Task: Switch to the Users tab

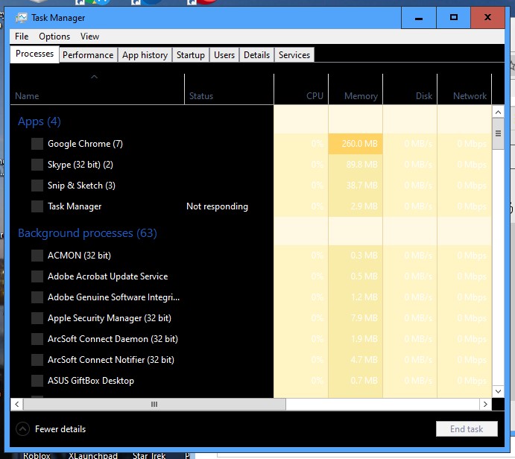Action: tap(224, 55)
